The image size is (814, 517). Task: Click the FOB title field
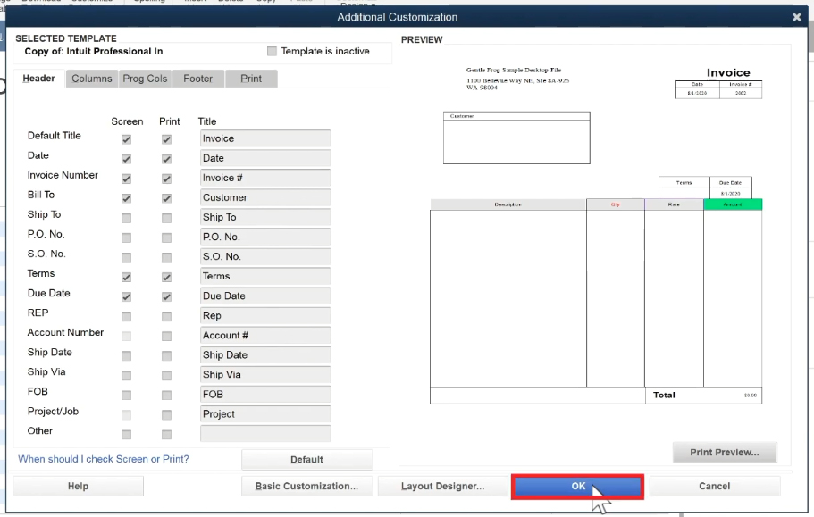click(265, 395)
